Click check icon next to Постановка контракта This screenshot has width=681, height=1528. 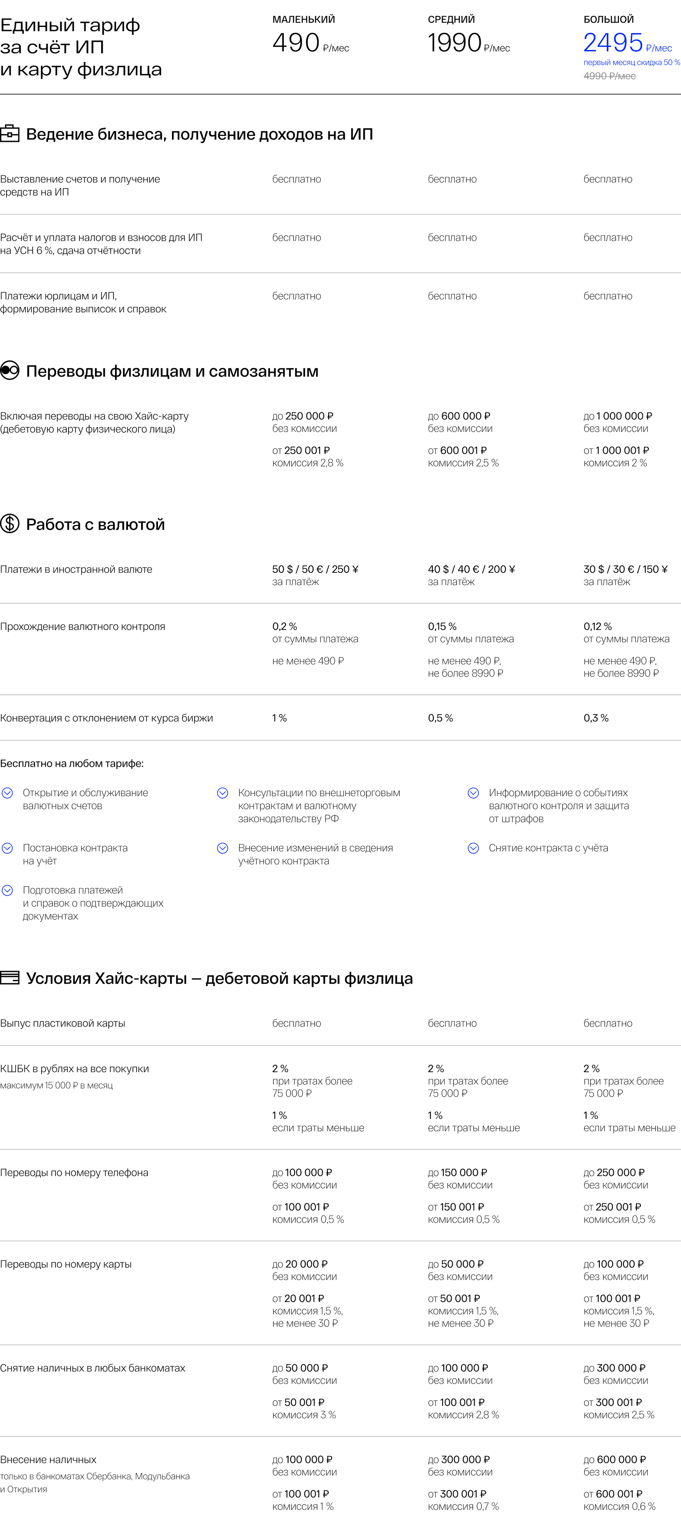coord(8,848)
